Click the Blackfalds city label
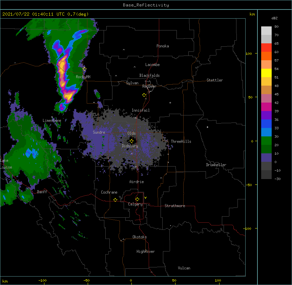 [x=149, y=75]
